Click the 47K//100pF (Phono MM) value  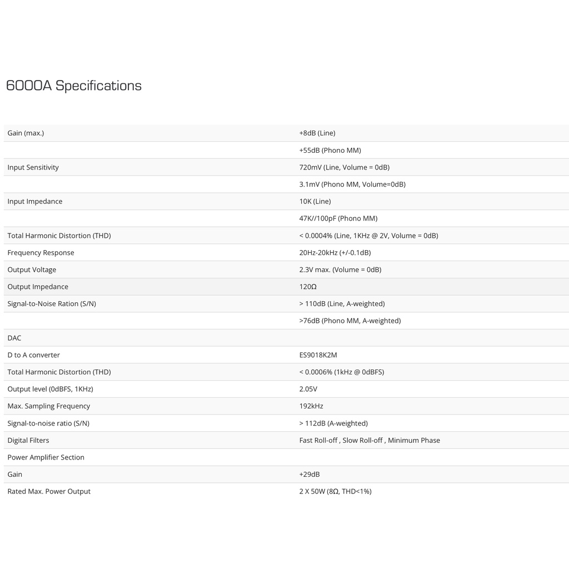[x=338, y=218]
